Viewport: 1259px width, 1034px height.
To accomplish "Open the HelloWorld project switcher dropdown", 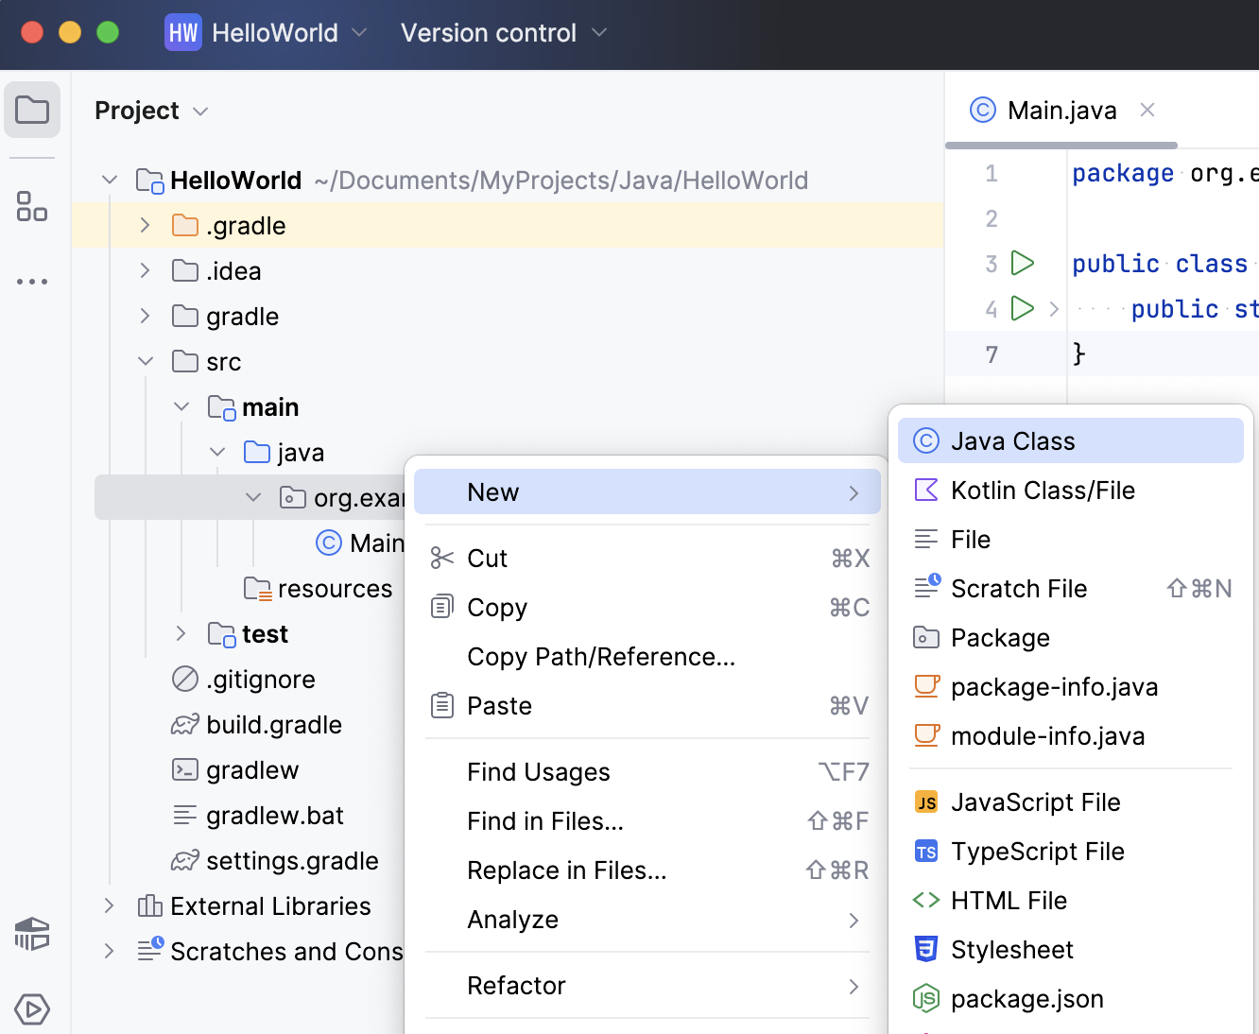I will (359, 32).
